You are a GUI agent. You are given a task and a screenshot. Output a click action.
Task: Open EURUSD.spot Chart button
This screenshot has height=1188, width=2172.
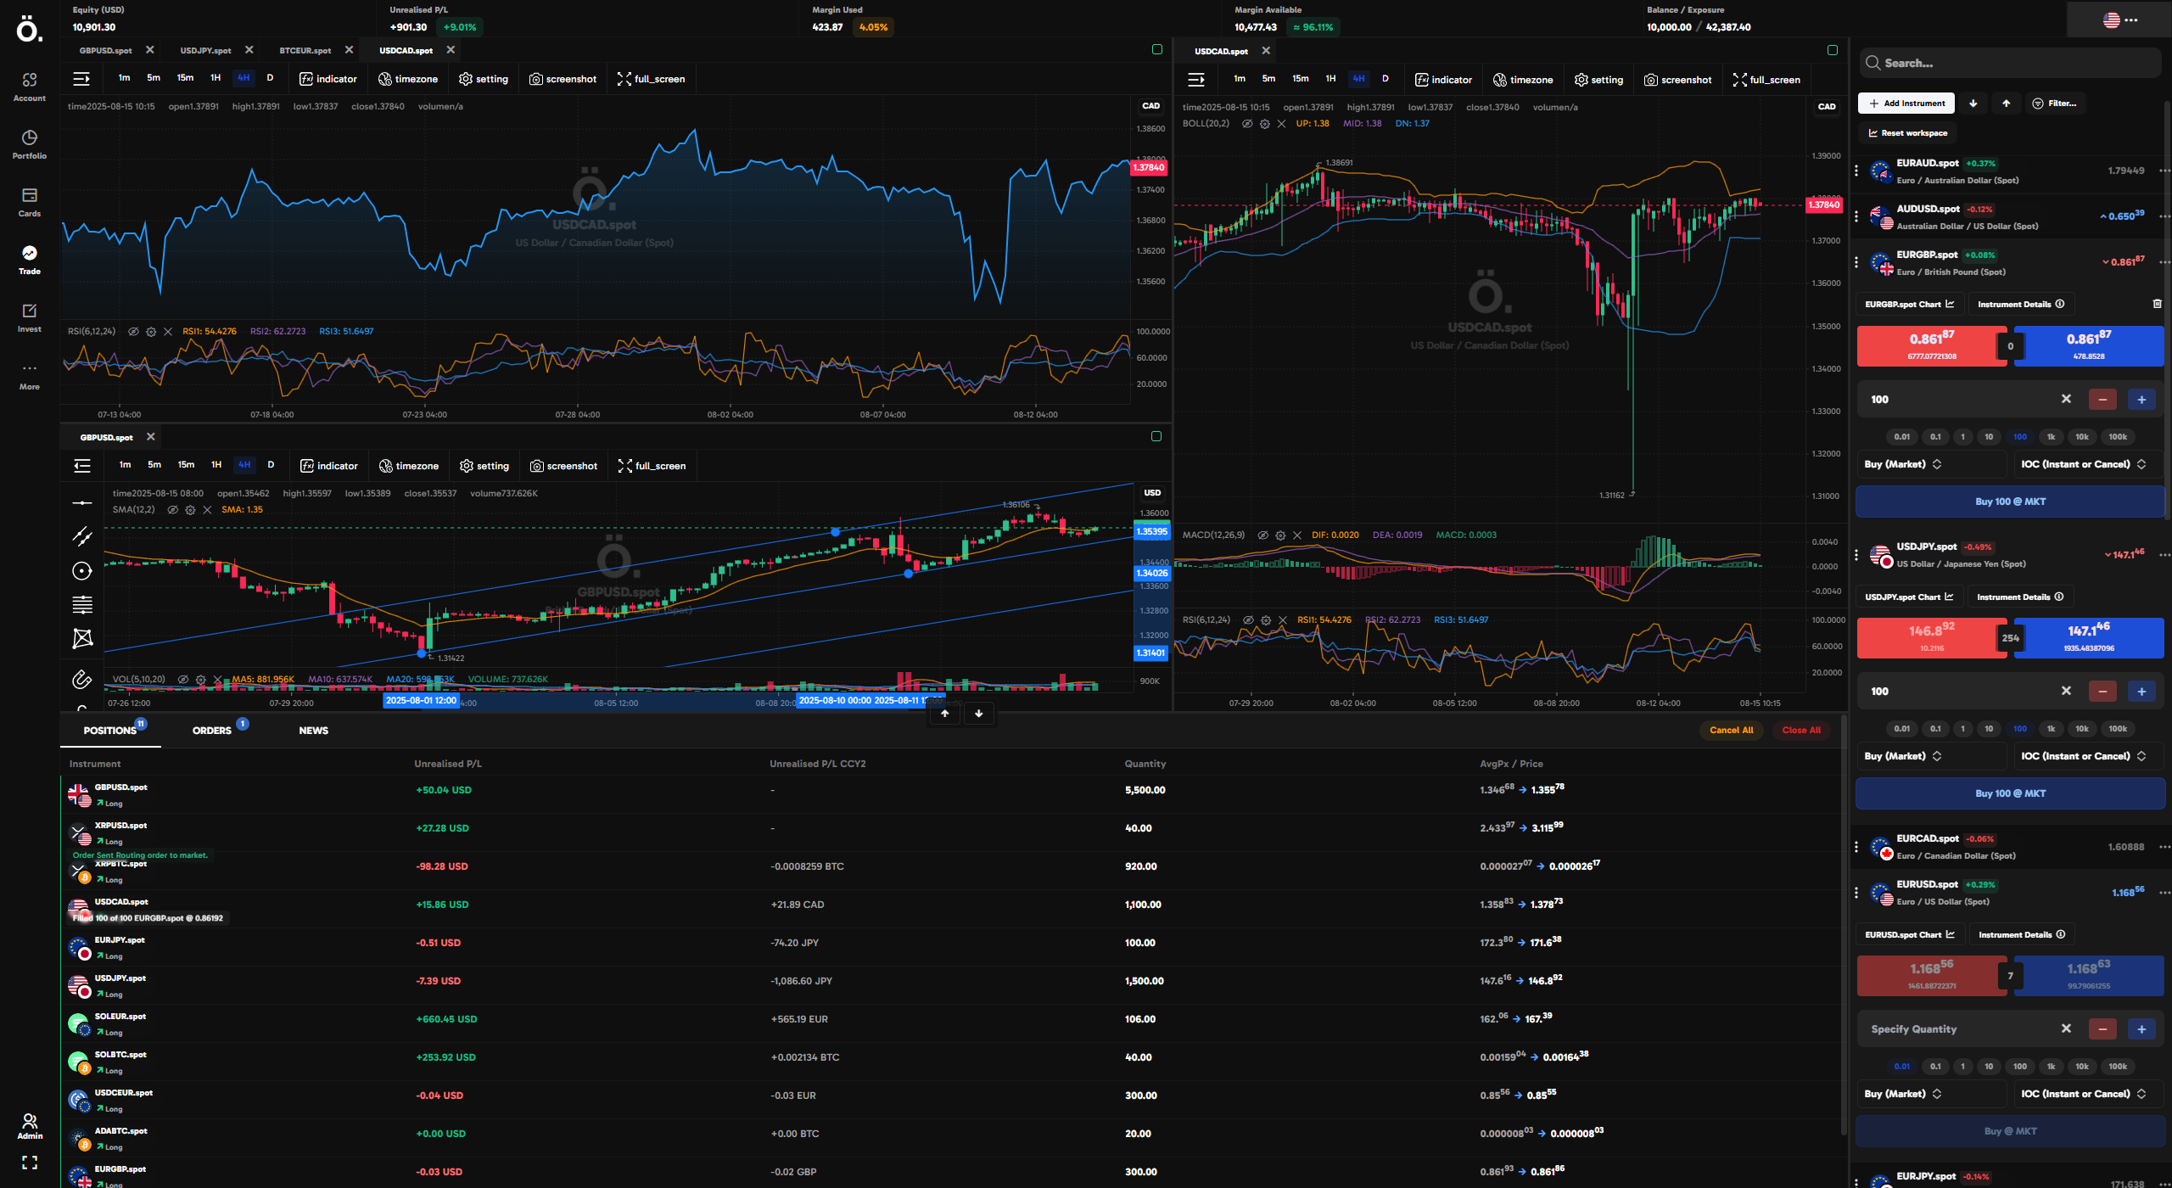tap(1910, 935)
